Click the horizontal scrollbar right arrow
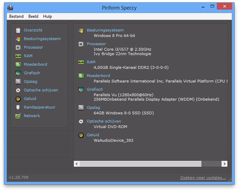 pos(224,164)
